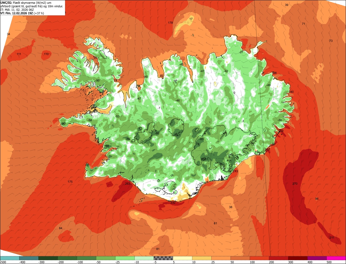Select the '-42' value in northeast Iceland

click(226, 71)
